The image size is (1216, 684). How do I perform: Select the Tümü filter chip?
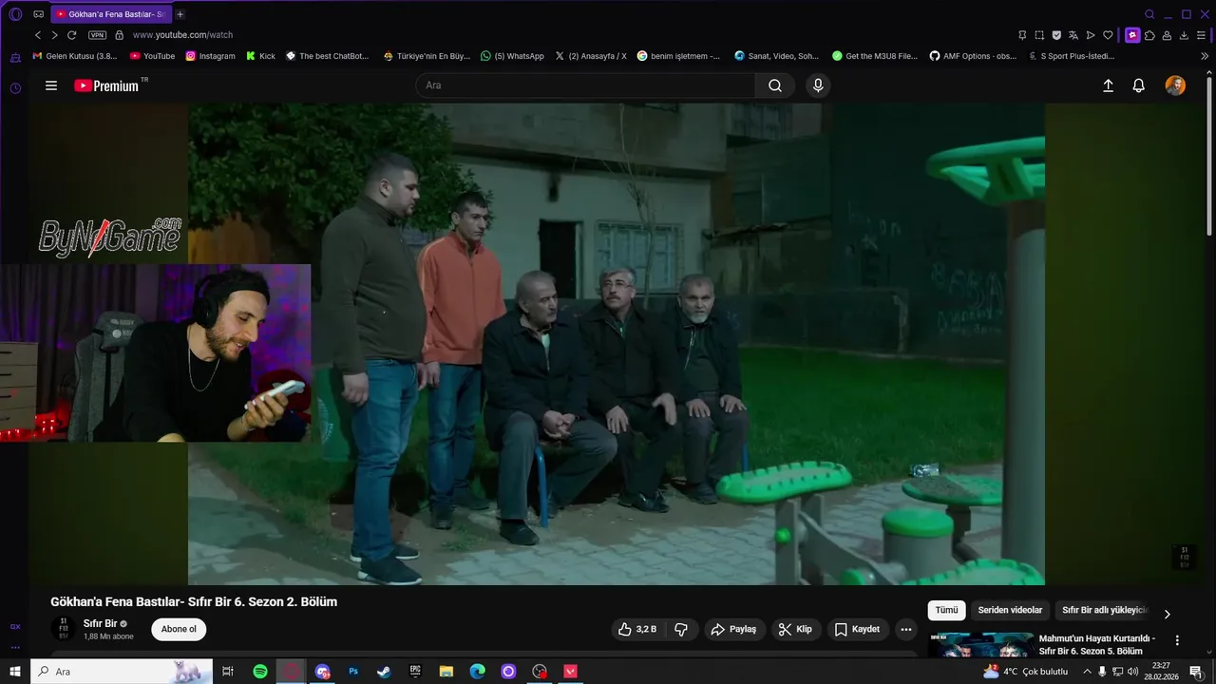pos(946,610)
